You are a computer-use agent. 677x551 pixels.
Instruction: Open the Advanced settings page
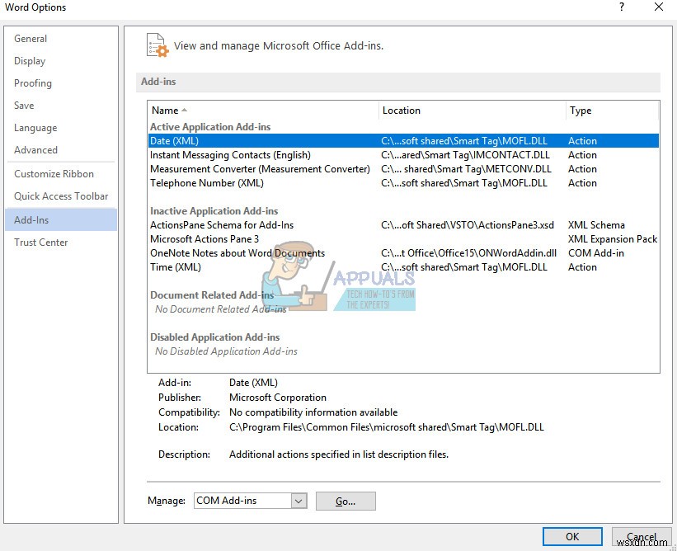point(35,150)
